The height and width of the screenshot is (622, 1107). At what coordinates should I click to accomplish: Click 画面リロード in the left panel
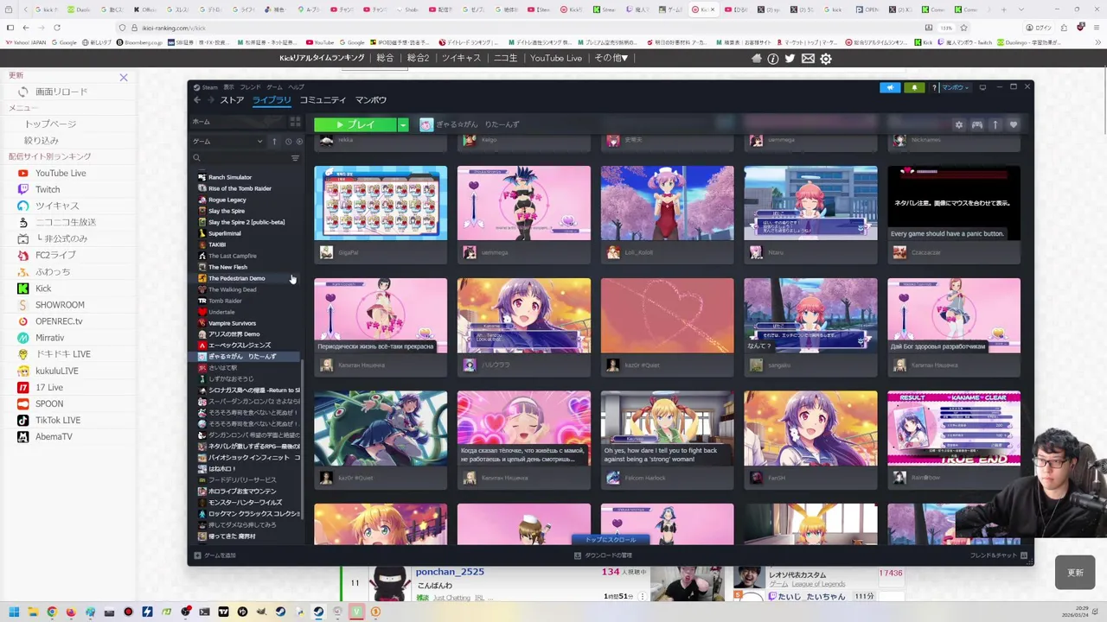[x=61, y=92]
